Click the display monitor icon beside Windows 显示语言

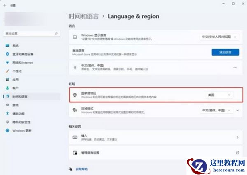[75, 37]
